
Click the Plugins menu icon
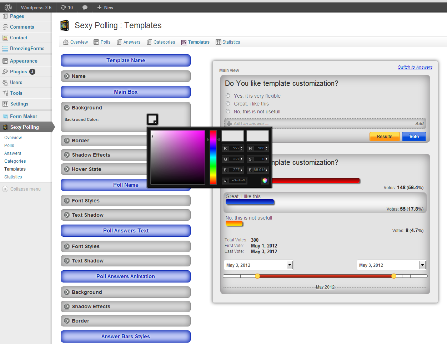5,72
